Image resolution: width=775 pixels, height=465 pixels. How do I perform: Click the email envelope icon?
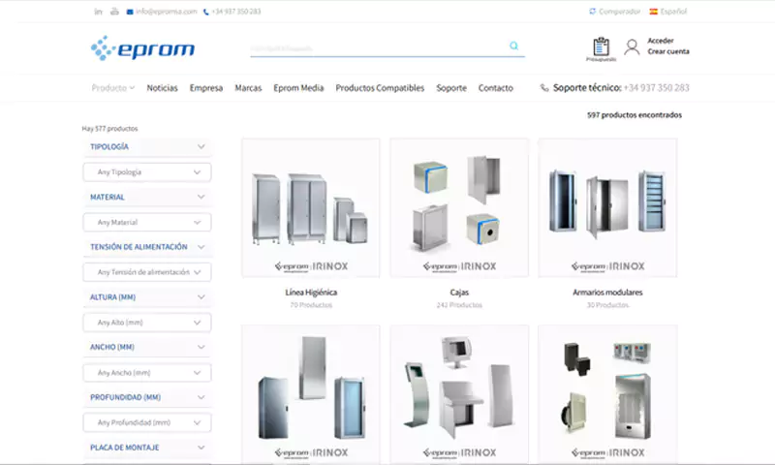(130, 12)
